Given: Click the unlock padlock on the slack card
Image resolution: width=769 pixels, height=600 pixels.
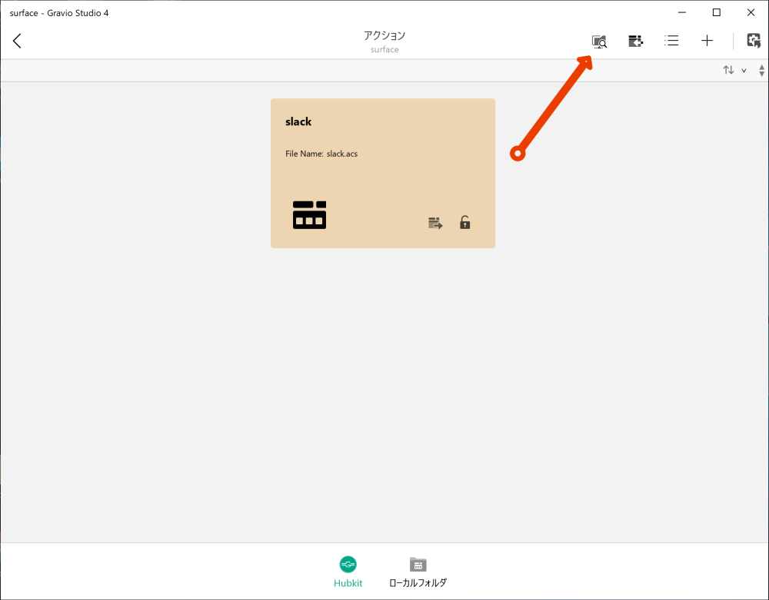Looking at the screenshot, I should coord(464,223).
